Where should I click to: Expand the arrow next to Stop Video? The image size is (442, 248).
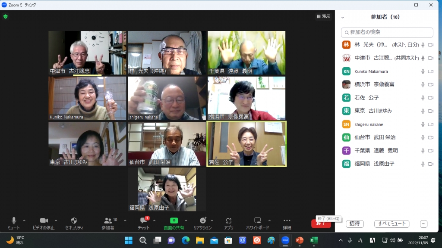point(56,221)
